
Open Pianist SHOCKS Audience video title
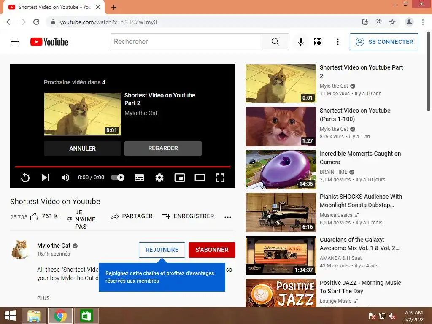tap(361, 201)
